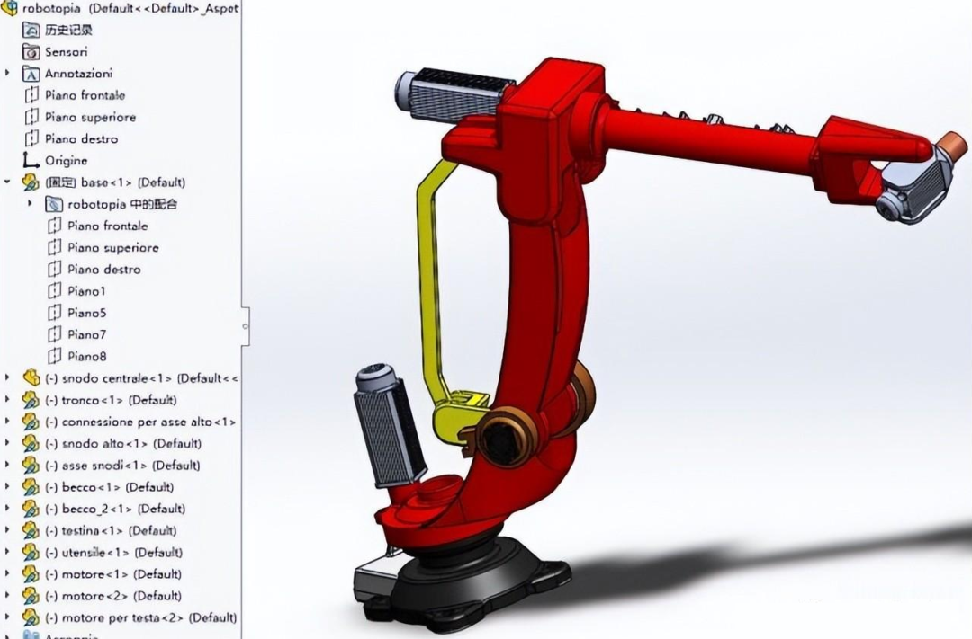Viewport: 972px width, 639px height.
Task: Click the Piano8 plane icon
Action: (54, 356)
